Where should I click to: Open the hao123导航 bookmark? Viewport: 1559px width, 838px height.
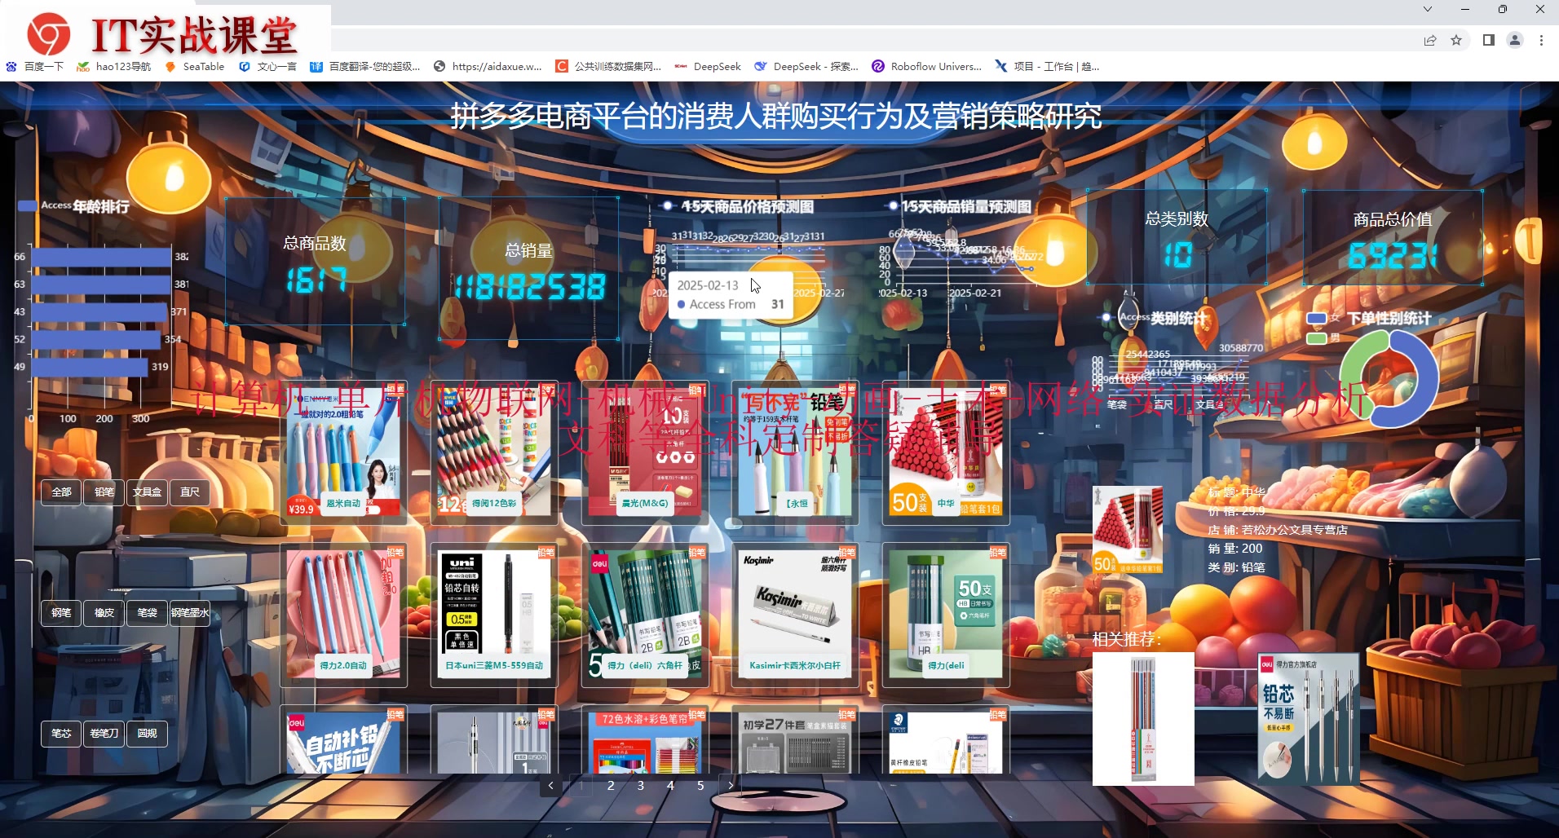(113, 66)
